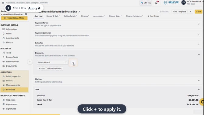The height and width of the screenshot is (115, 204).
Task: Edit the estimate name pencil icon
Action: [x=79, y=12]
